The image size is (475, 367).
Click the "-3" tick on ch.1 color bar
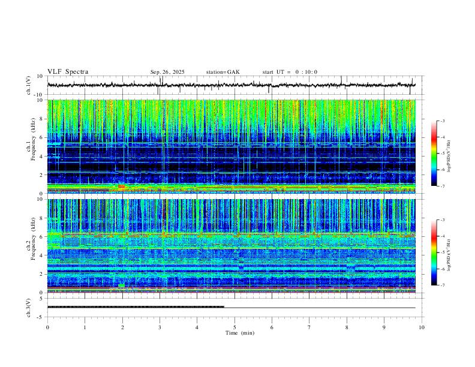[x=443, y=121]
